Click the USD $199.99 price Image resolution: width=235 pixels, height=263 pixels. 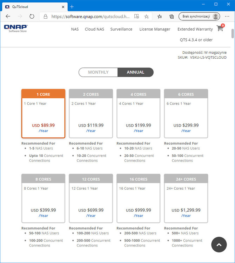point(138,125)
